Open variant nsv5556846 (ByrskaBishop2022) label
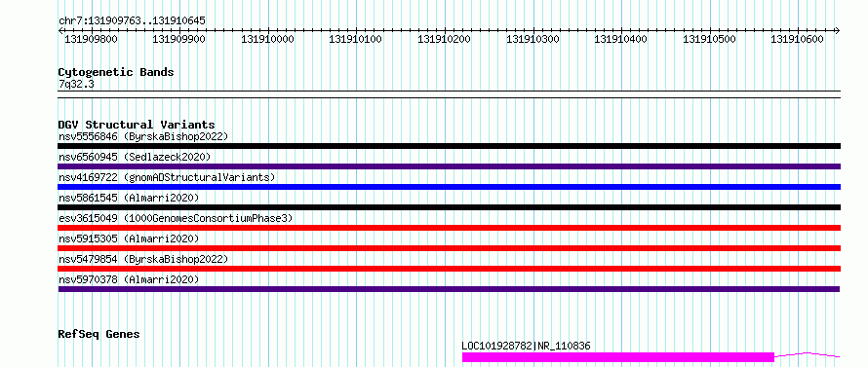 pyautogui.click(x=143, y=136)
